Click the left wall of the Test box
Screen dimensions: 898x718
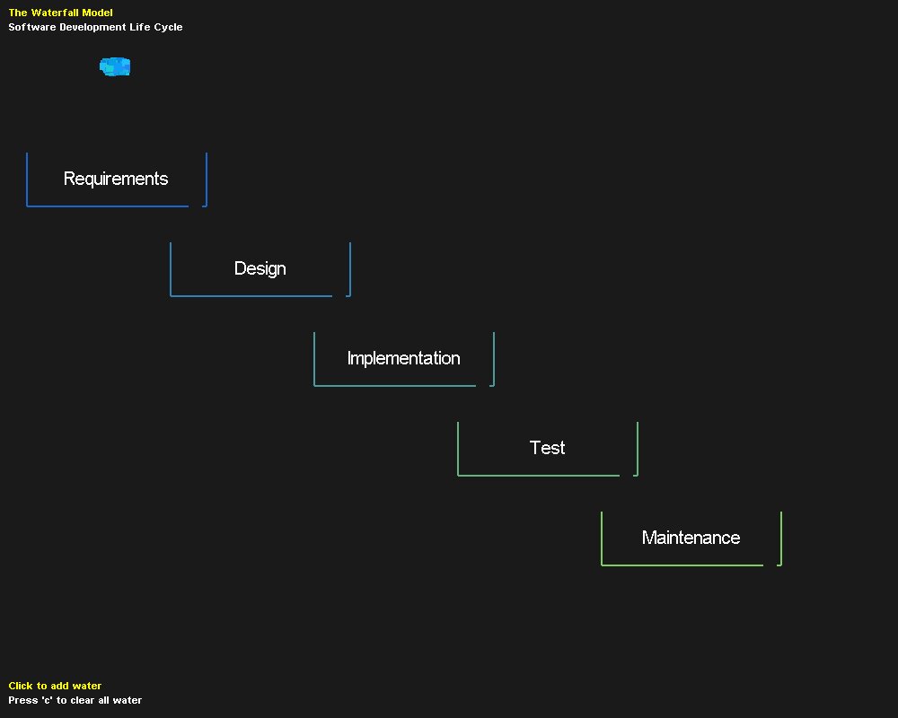click(458, 449)
